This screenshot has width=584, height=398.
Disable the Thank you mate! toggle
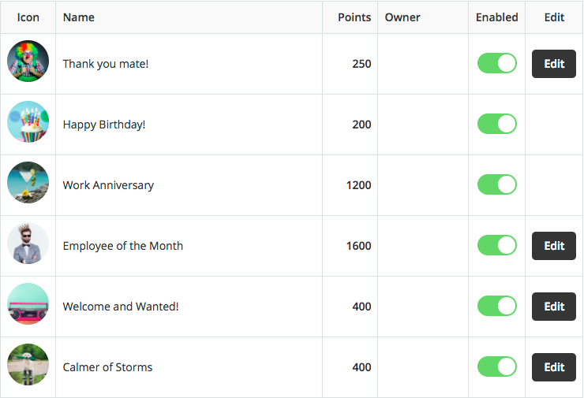tap(497, 64)
